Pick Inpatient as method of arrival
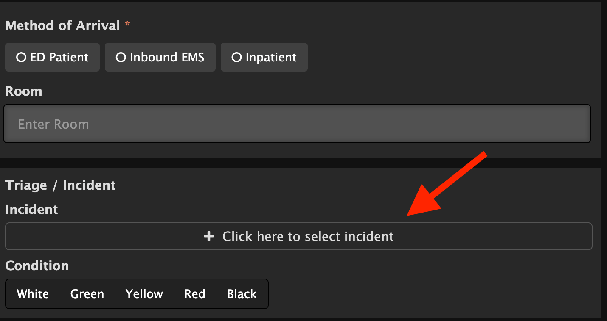Screen dimensions: 607x321 point(264,57)
